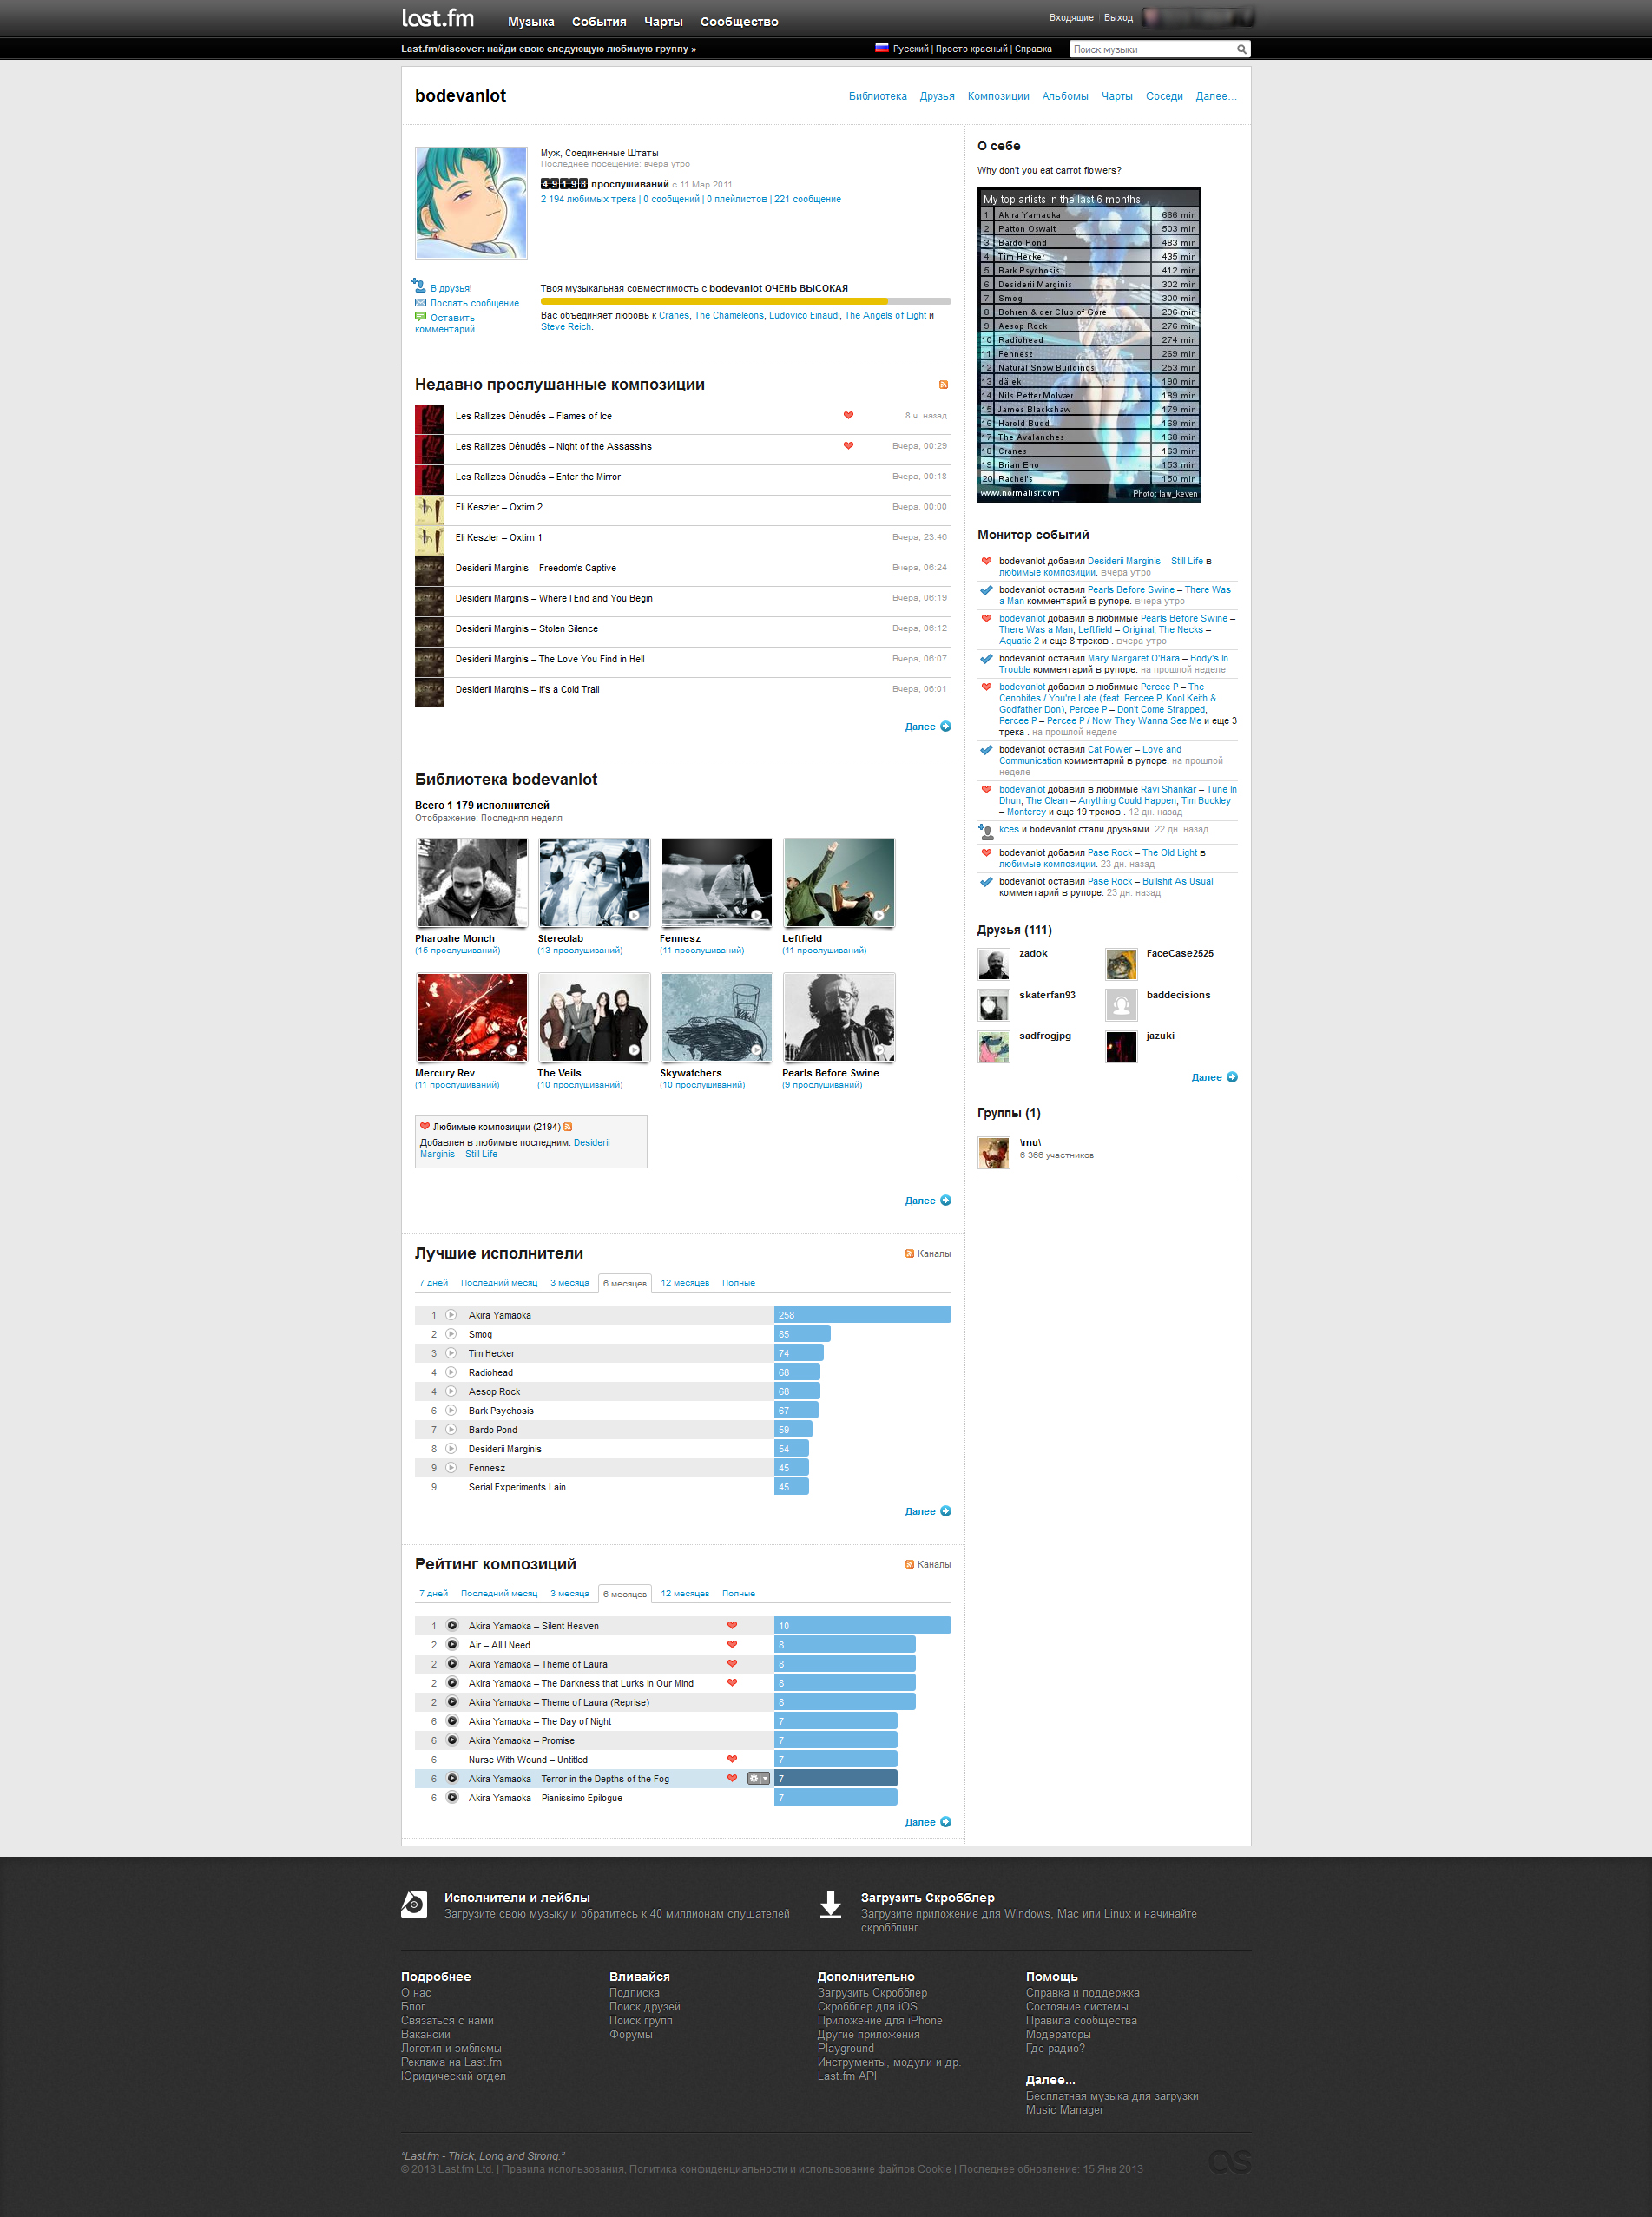Play Radiohead in top artists list
Viewport: 1652px width, 2217px height.
[x=451, y=1372]
